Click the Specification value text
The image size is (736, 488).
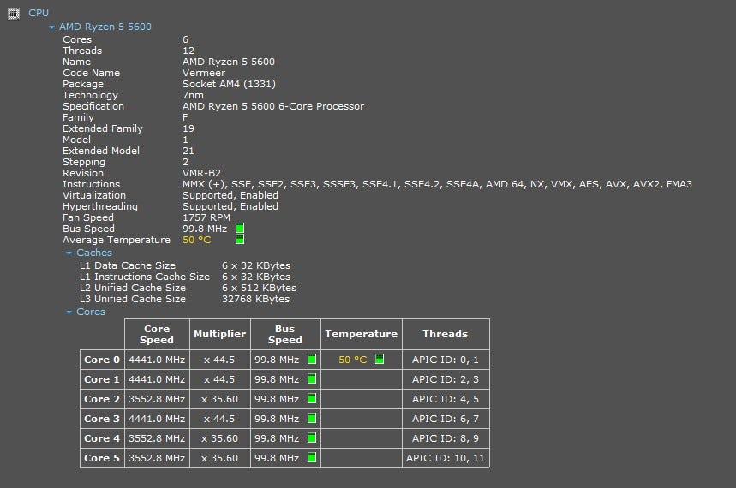273,106
